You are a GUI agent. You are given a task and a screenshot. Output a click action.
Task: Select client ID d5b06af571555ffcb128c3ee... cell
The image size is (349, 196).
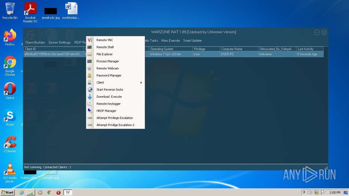[x=53, y=54]
